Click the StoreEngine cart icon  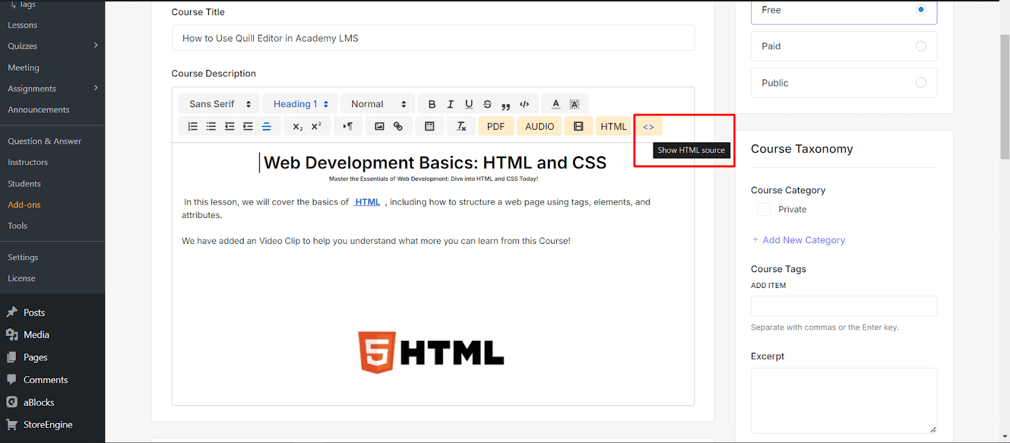[x=11, y=424]
